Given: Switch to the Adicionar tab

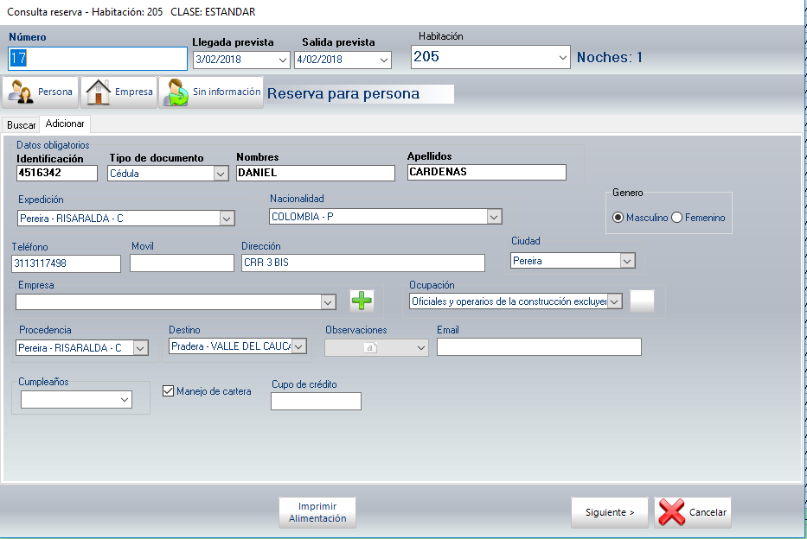Looking at the screenshot, I should [x=65, y=124].
